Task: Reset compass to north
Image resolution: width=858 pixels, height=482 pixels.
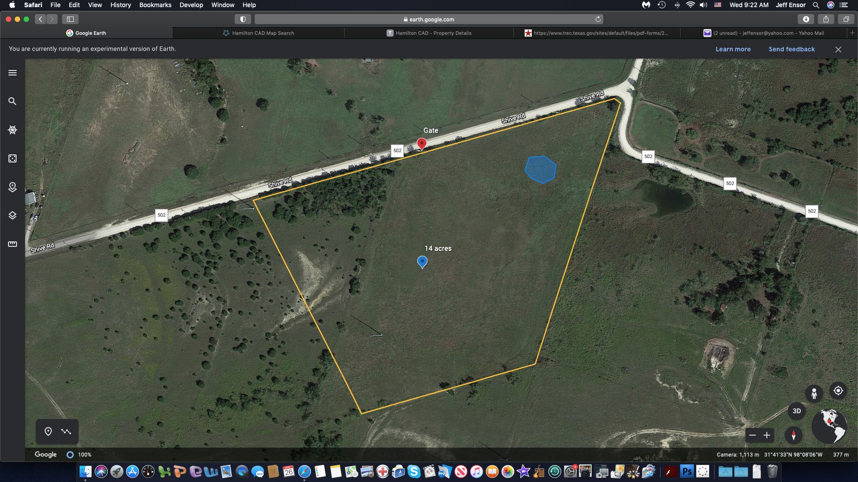Action: (x=794, y=435)
